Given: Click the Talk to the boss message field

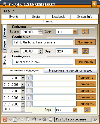Looking at the screenshot, I should [43, 42].
